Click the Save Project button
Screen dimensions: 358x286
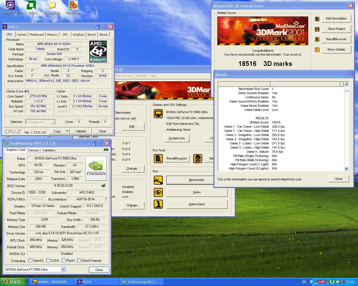click(336, 29)
